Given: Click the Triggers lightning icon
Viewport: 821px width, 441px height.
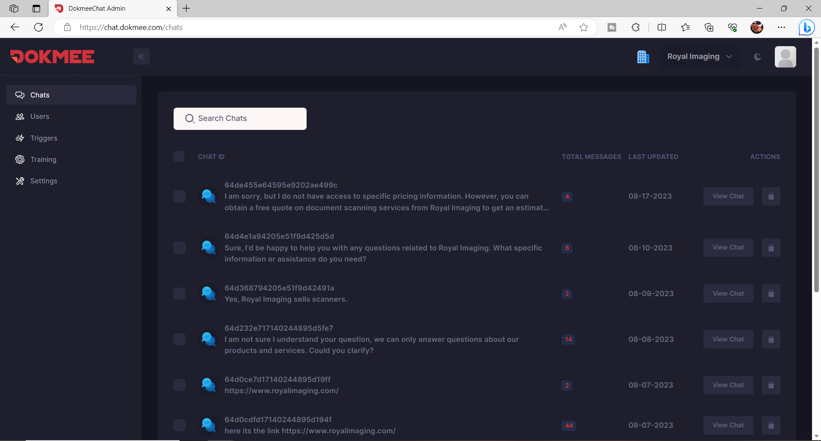Looking at the screenshot, I should click(x=20, y=138).
